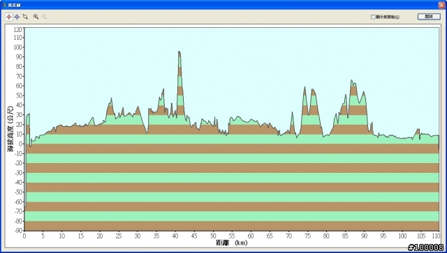Click the 120 label on elevation axis

pyautogui.click(x=17, y=29)
